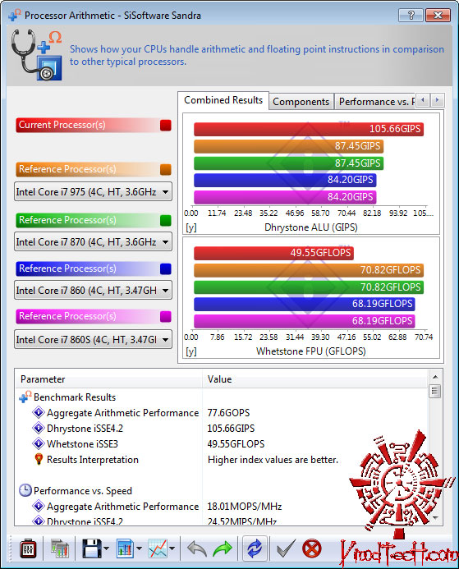
Task: Click the line graph icon
Action: [x=158, y=548]
